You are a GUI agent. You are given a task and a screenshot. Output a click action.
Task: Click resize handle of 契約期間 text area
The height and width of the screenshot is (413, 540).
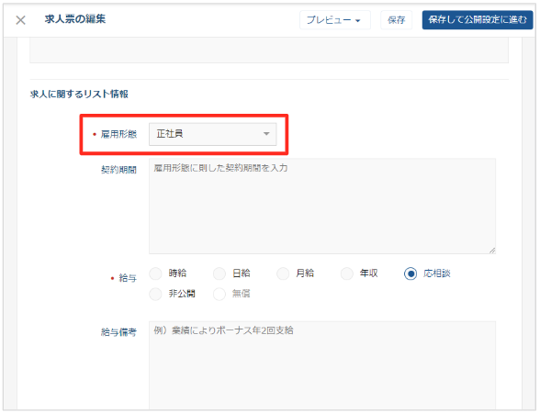(492, 251)
